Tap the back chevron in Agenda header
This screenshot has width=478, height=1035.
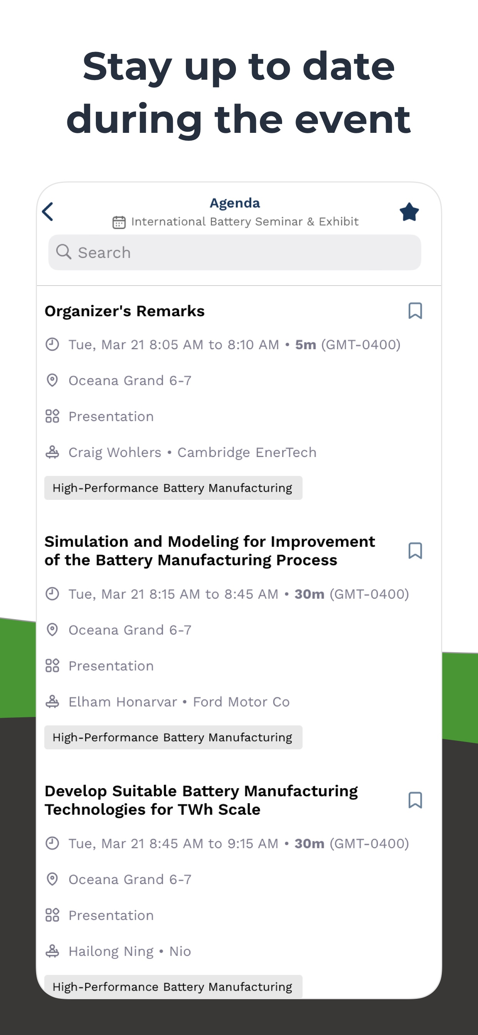tap(48, 211)
